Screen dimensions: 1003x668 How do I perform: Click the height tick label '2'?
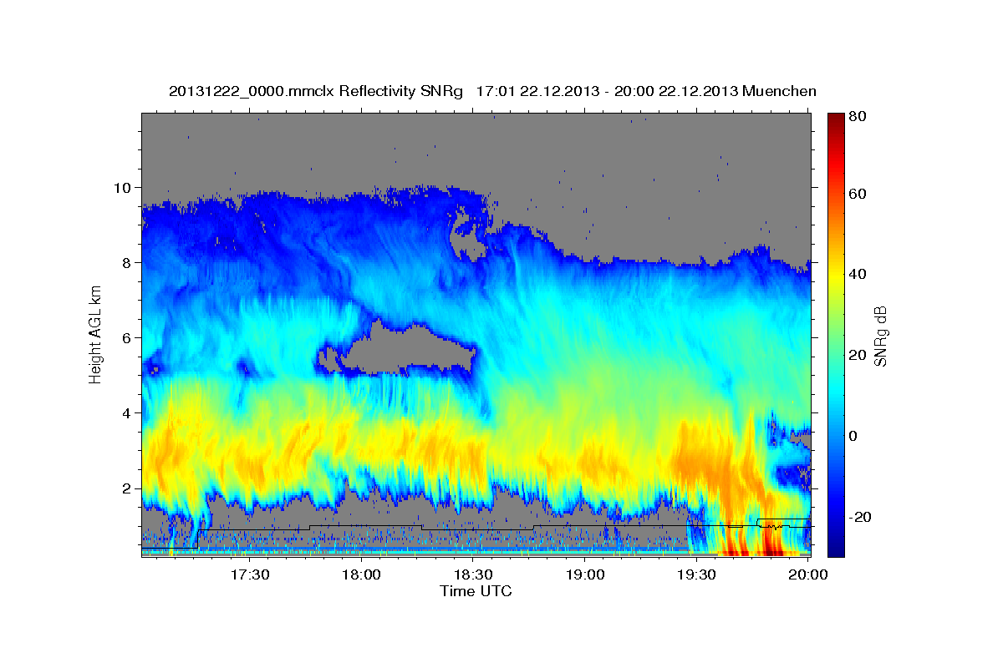point(129,488)
